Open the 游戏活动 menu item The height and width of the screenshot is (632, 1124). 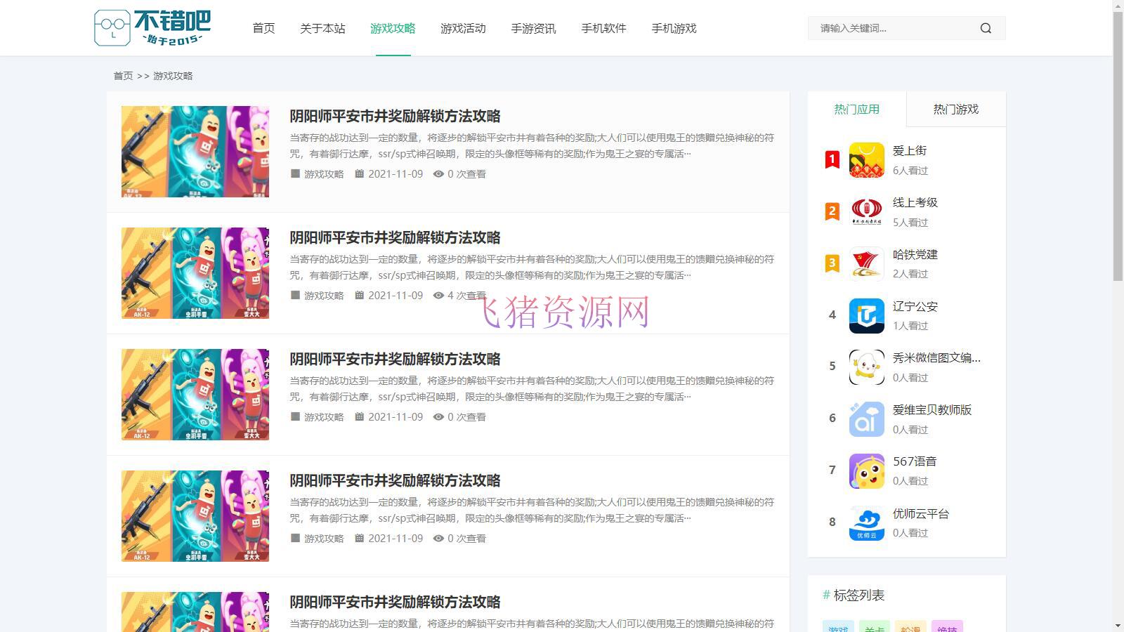point(463,29)
